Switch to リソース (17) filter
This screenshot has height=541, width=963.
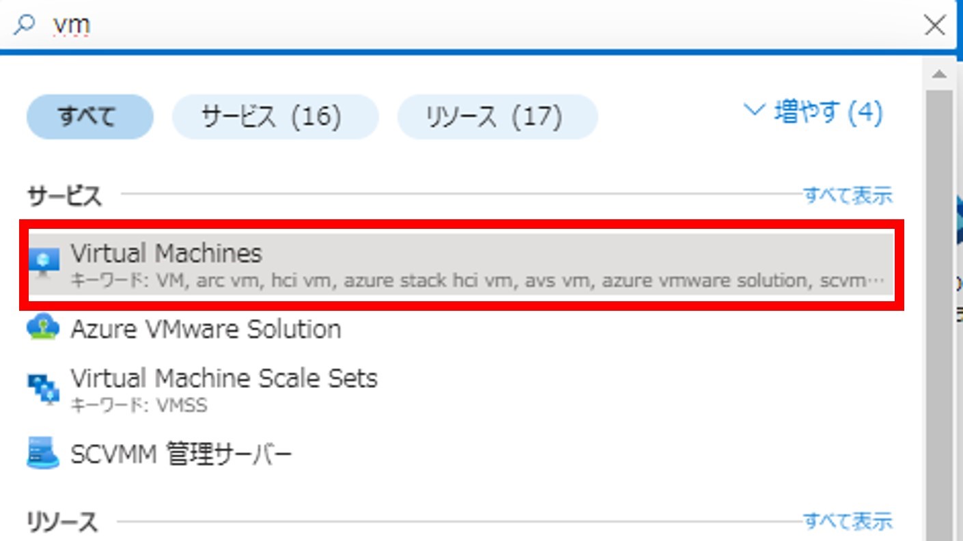[497, 117]
